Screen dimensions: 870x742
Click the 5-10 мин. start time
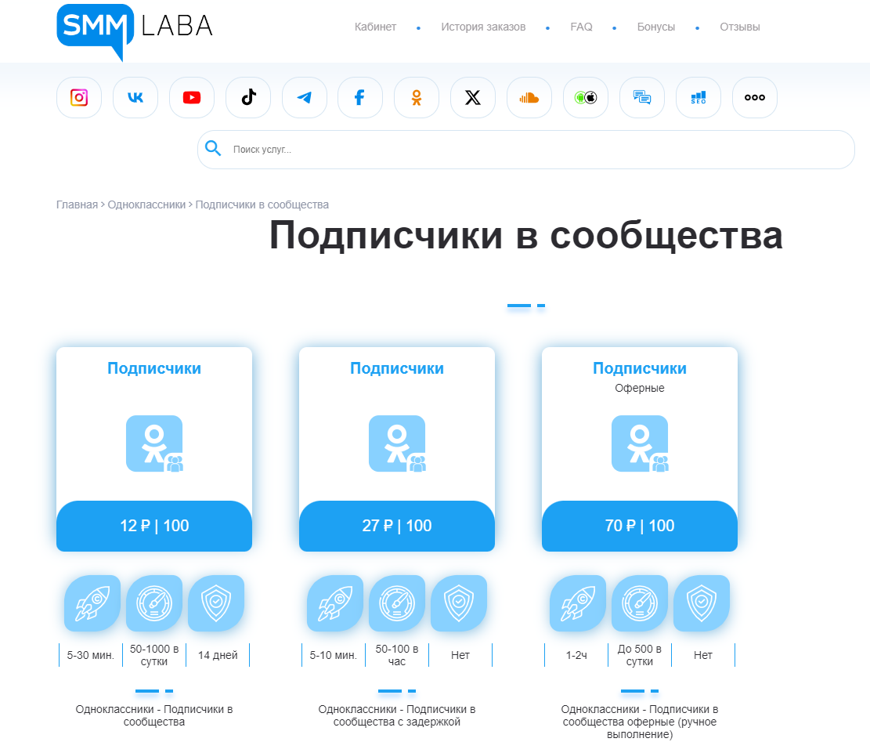click(x=334, y=655)
